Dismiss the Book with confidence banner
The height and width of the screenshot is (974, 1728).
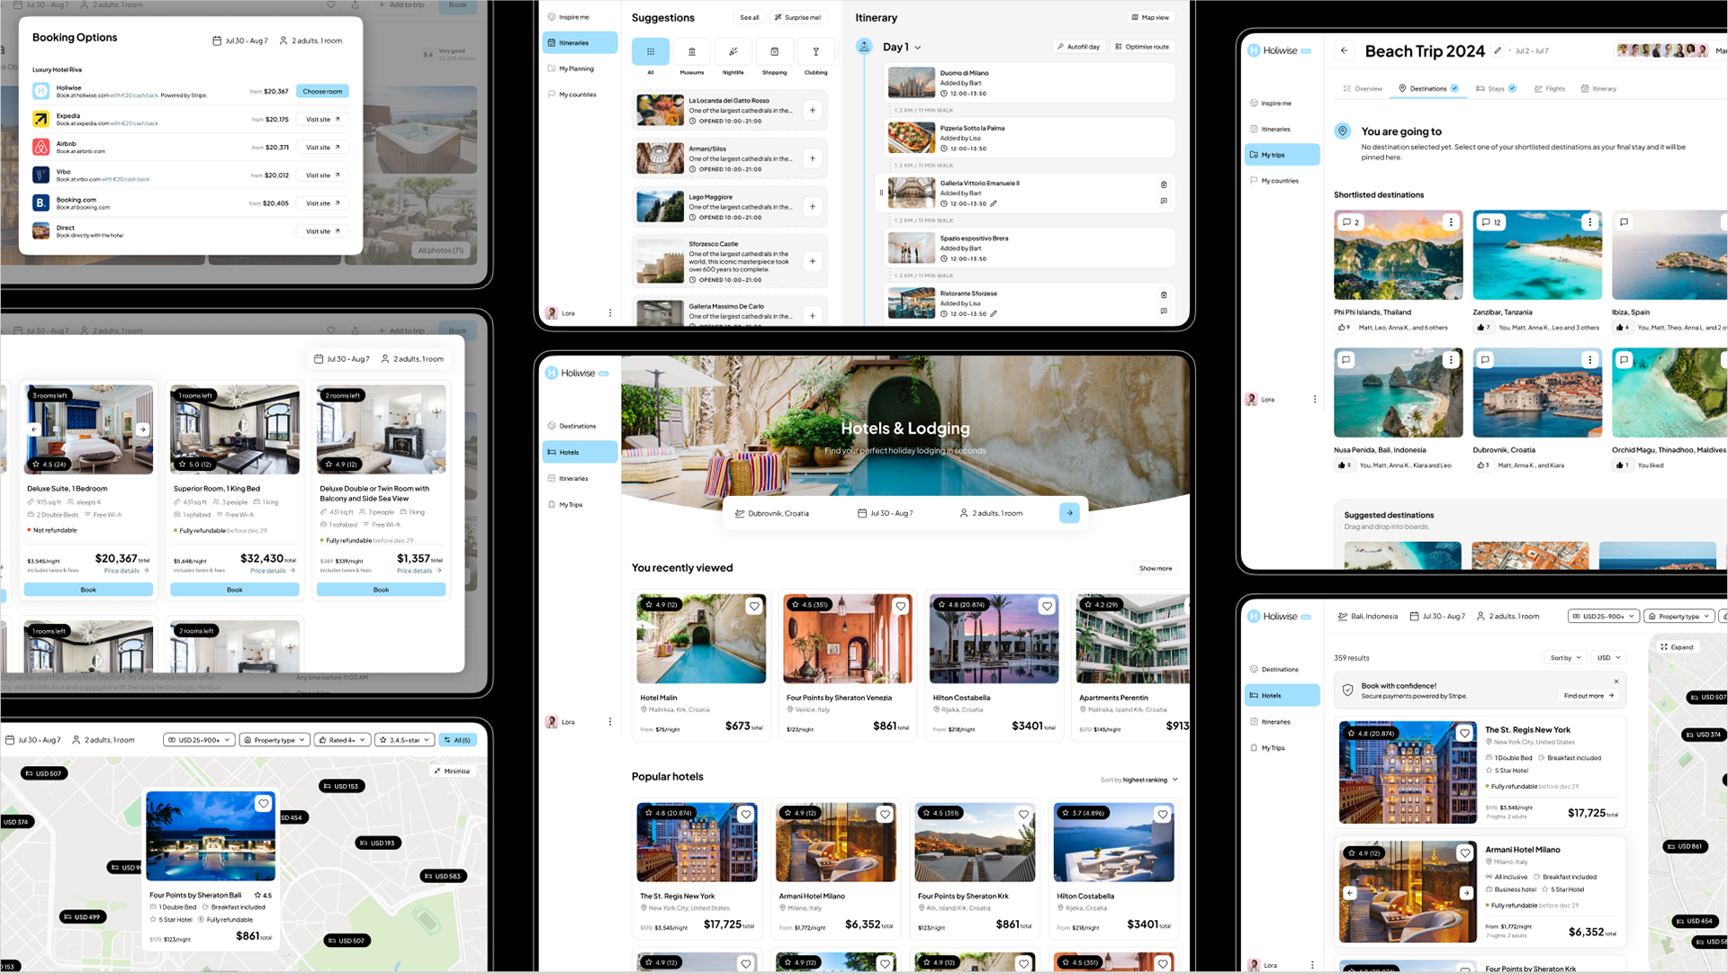tap(1616, 681)
